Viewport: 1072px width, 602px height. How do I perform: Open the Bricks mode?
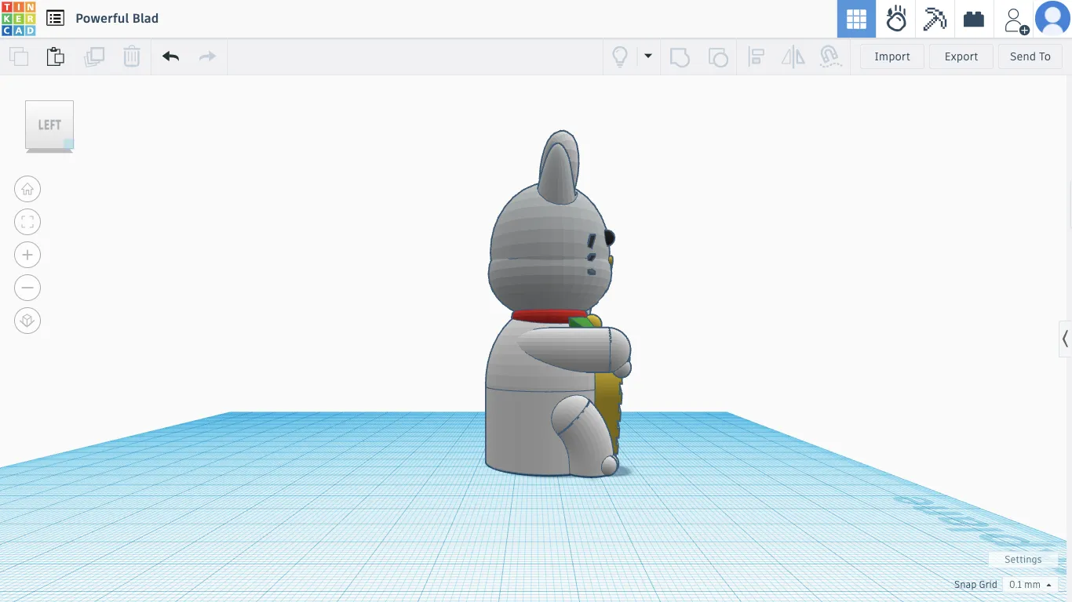pos(974,19)
